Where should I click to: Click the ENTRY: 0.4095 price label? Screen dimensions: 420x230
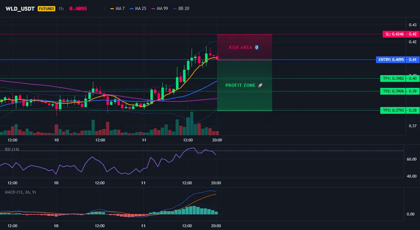391,60
